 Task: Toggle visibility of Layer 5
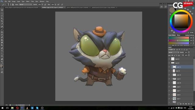click(169, 95)
